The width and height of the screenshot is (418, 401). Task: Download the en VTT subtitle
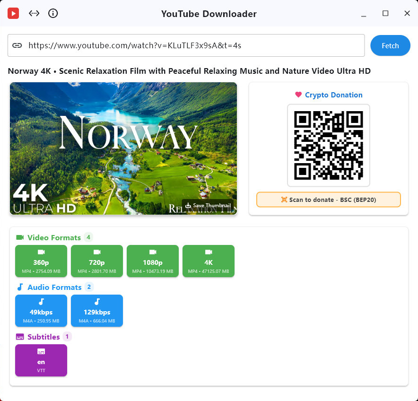(41, 360)
